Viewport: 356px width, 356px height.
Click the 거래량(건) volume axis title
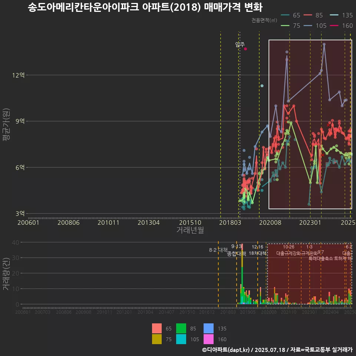tap(6, 274)
